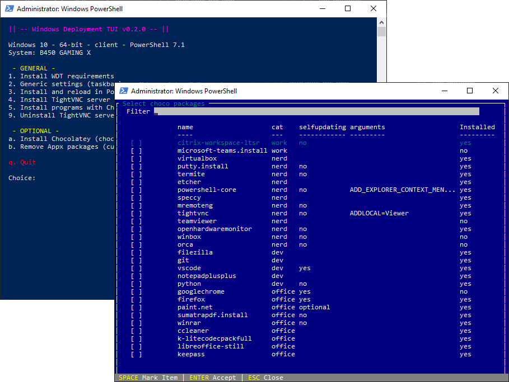Image resolution: width=509 pixels, height=382 pixels.
Task: Click the 'name' column header
Action: (x=185, y=127)
